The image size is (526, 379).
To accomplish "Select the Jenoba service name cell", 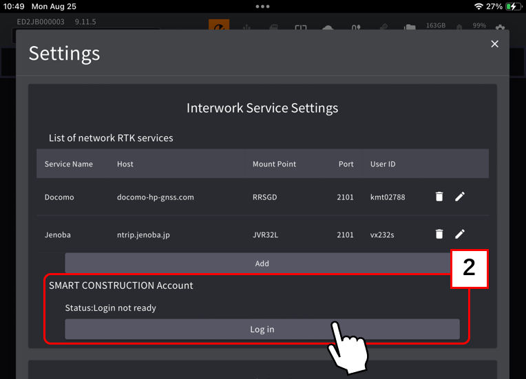I will click(57, 235).
